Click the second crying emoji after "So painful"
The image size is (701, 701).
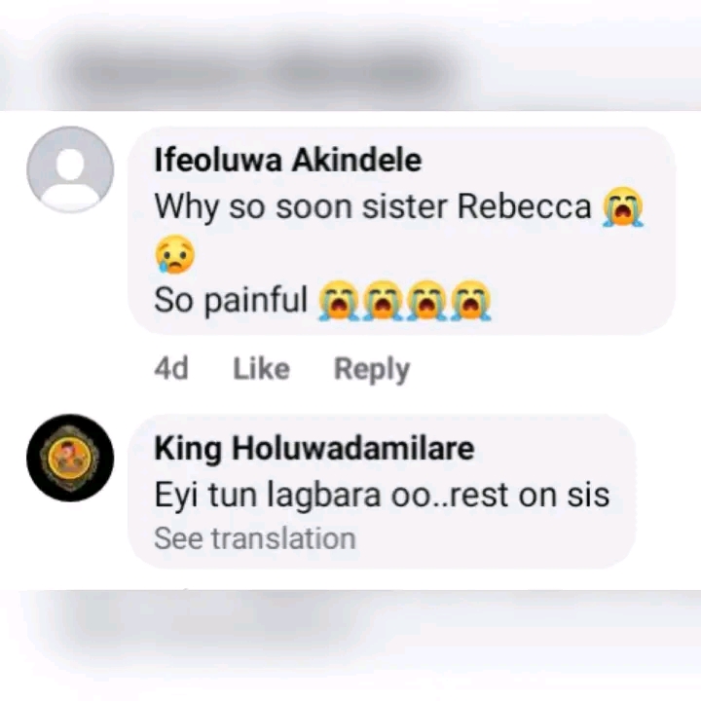(382, 302)
